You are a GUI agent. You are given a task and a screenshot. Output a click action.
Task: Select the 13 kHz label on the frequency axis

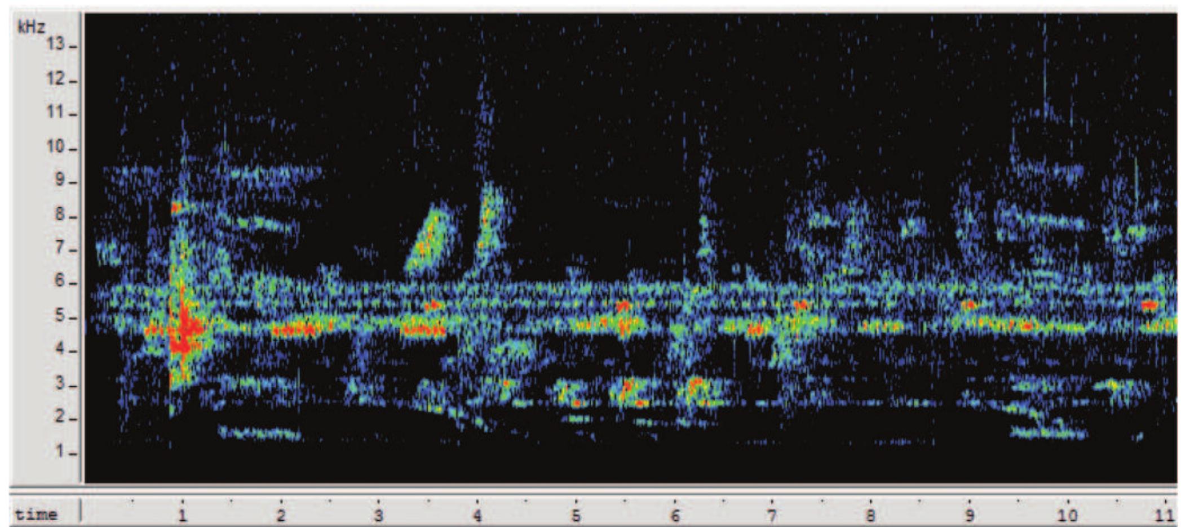(55, 44)
